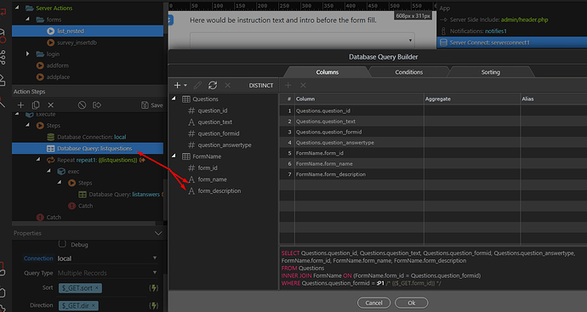Viewport: 587px width, 312px height.
Task: Open the addform server action
Action: click(x=57, y=65)
